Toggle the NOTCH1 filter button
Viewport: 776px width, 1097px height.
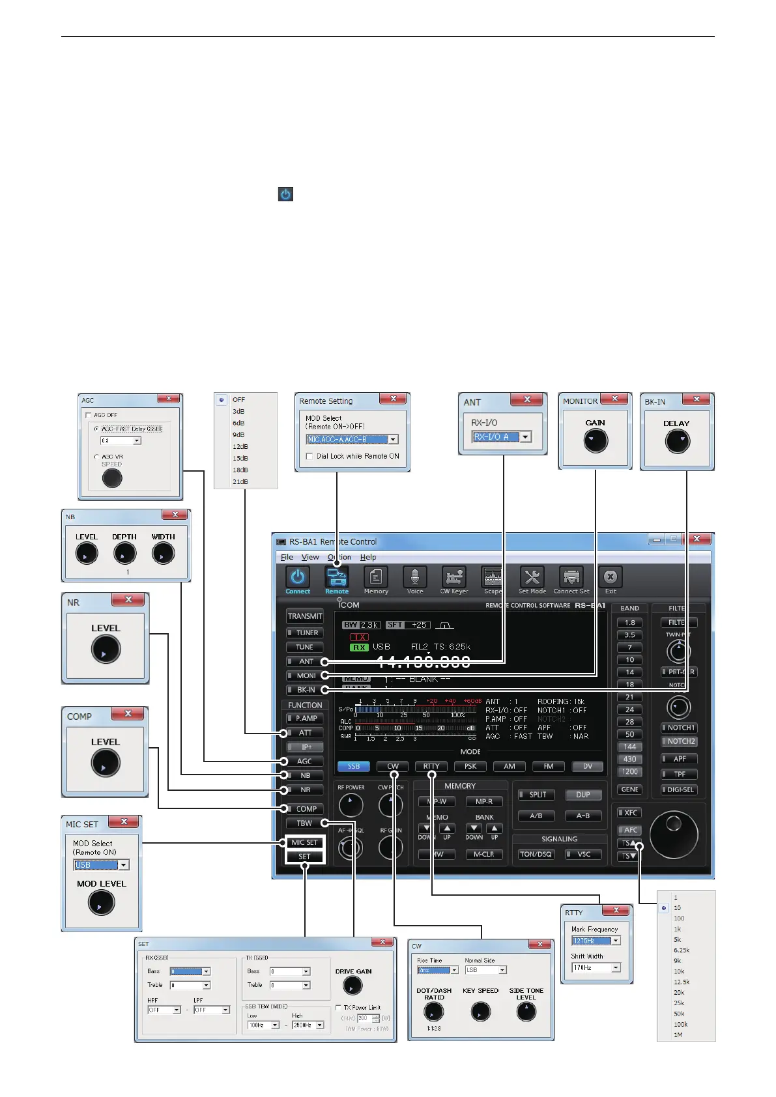679,728
